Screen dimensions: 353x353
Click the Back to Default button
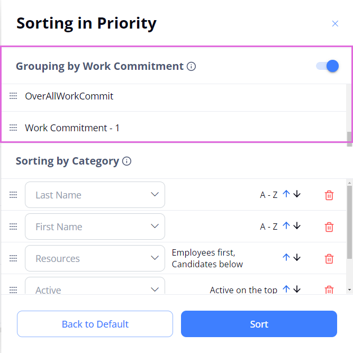pos(95,324)
